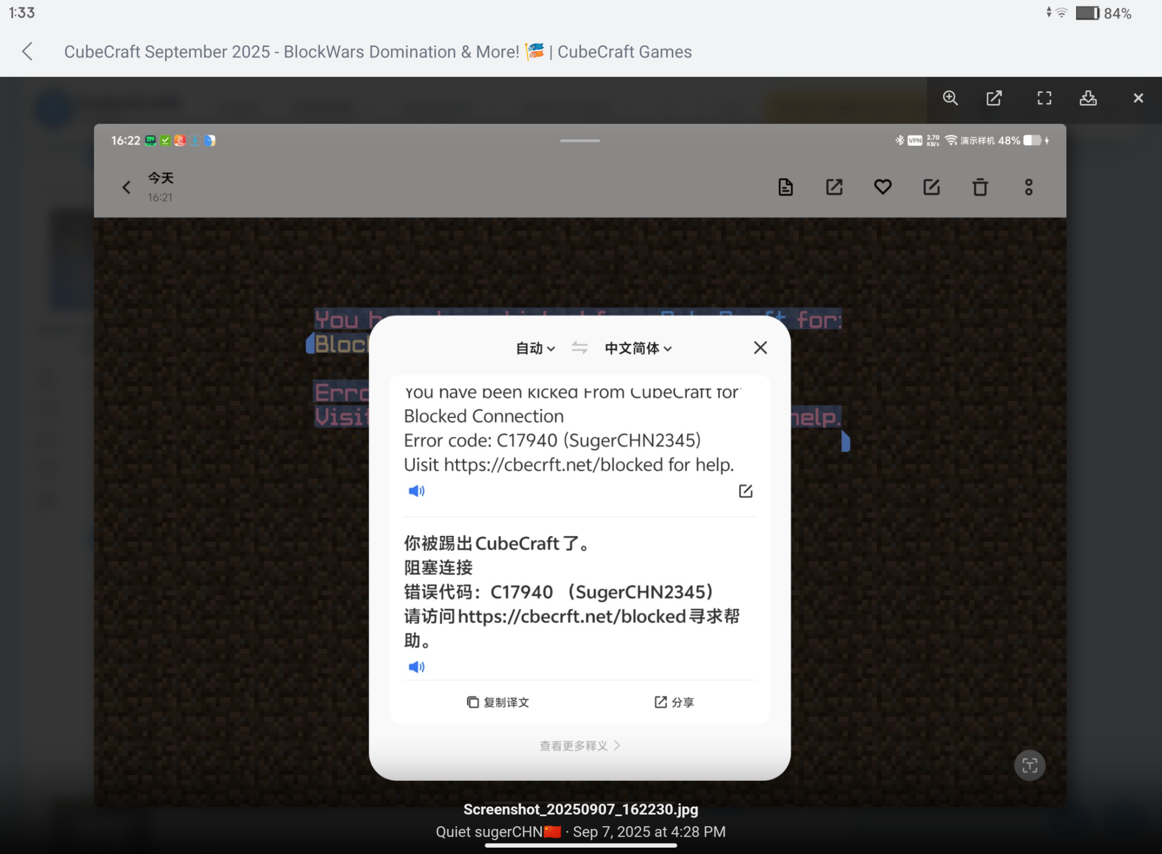Screen dimensions: 1162x854
Task: Select the "Uisit https://cbecrft.net/blocked for help." line
Action: click(569, 465)
